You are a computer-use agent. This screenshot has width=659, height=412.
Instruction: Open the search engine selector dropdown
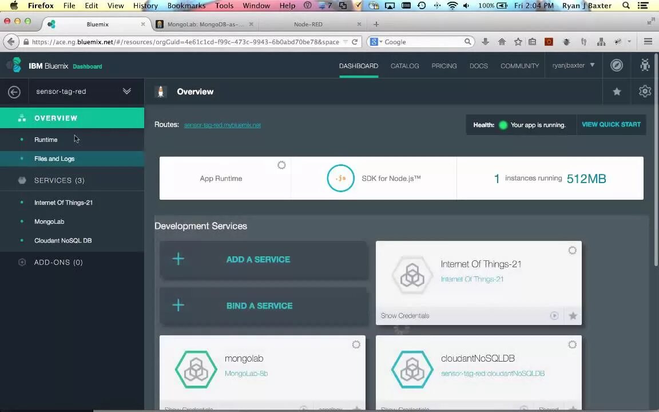pos(376,42)
